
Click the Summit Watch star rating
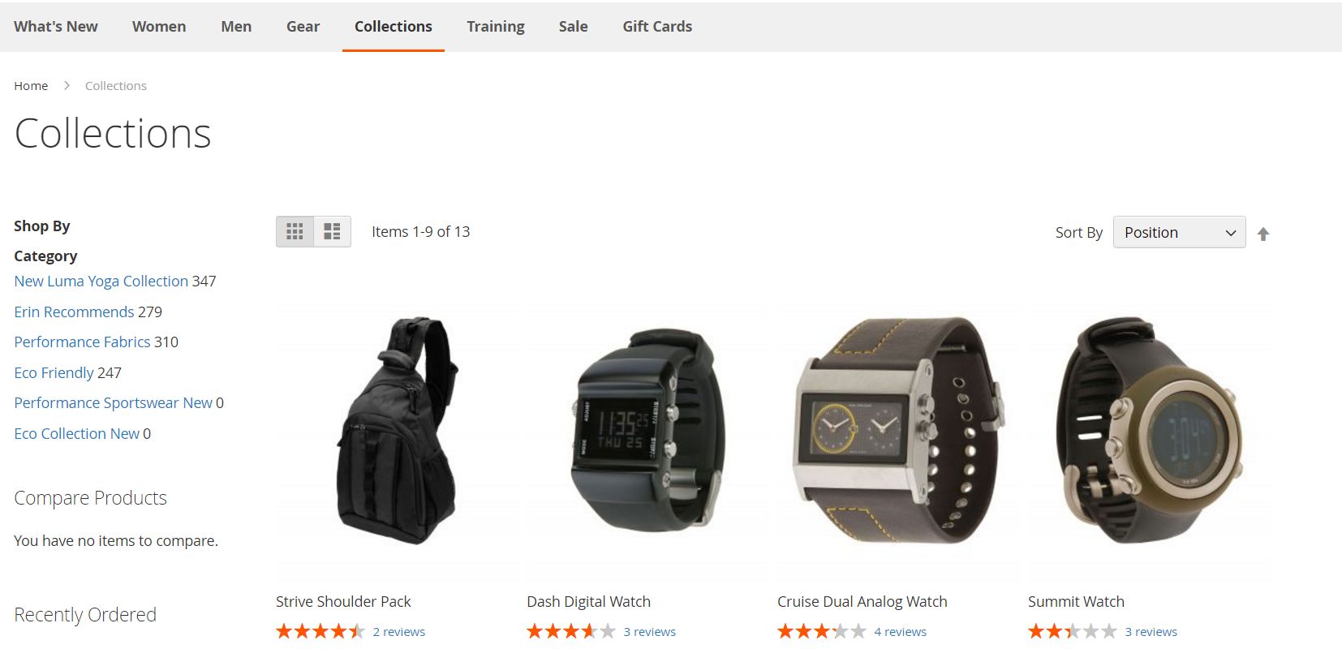click(1073, 631)
